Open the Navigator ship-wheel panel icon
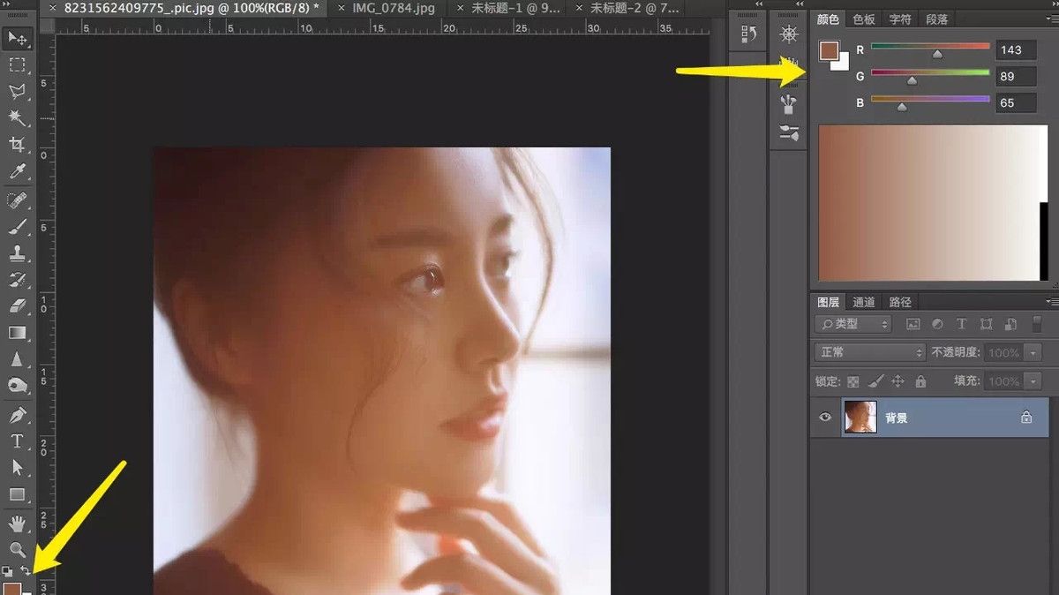Image resolution: width=1059 pixels, height=595 pixels. pyautogui.click(x=789, y=34)
